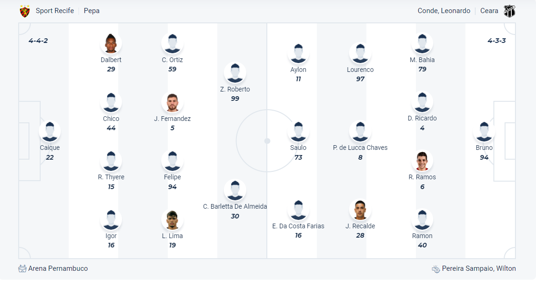Click the C. Barletta De Almeida name
This screenshot has width=536, height=282.
[235, 206]
